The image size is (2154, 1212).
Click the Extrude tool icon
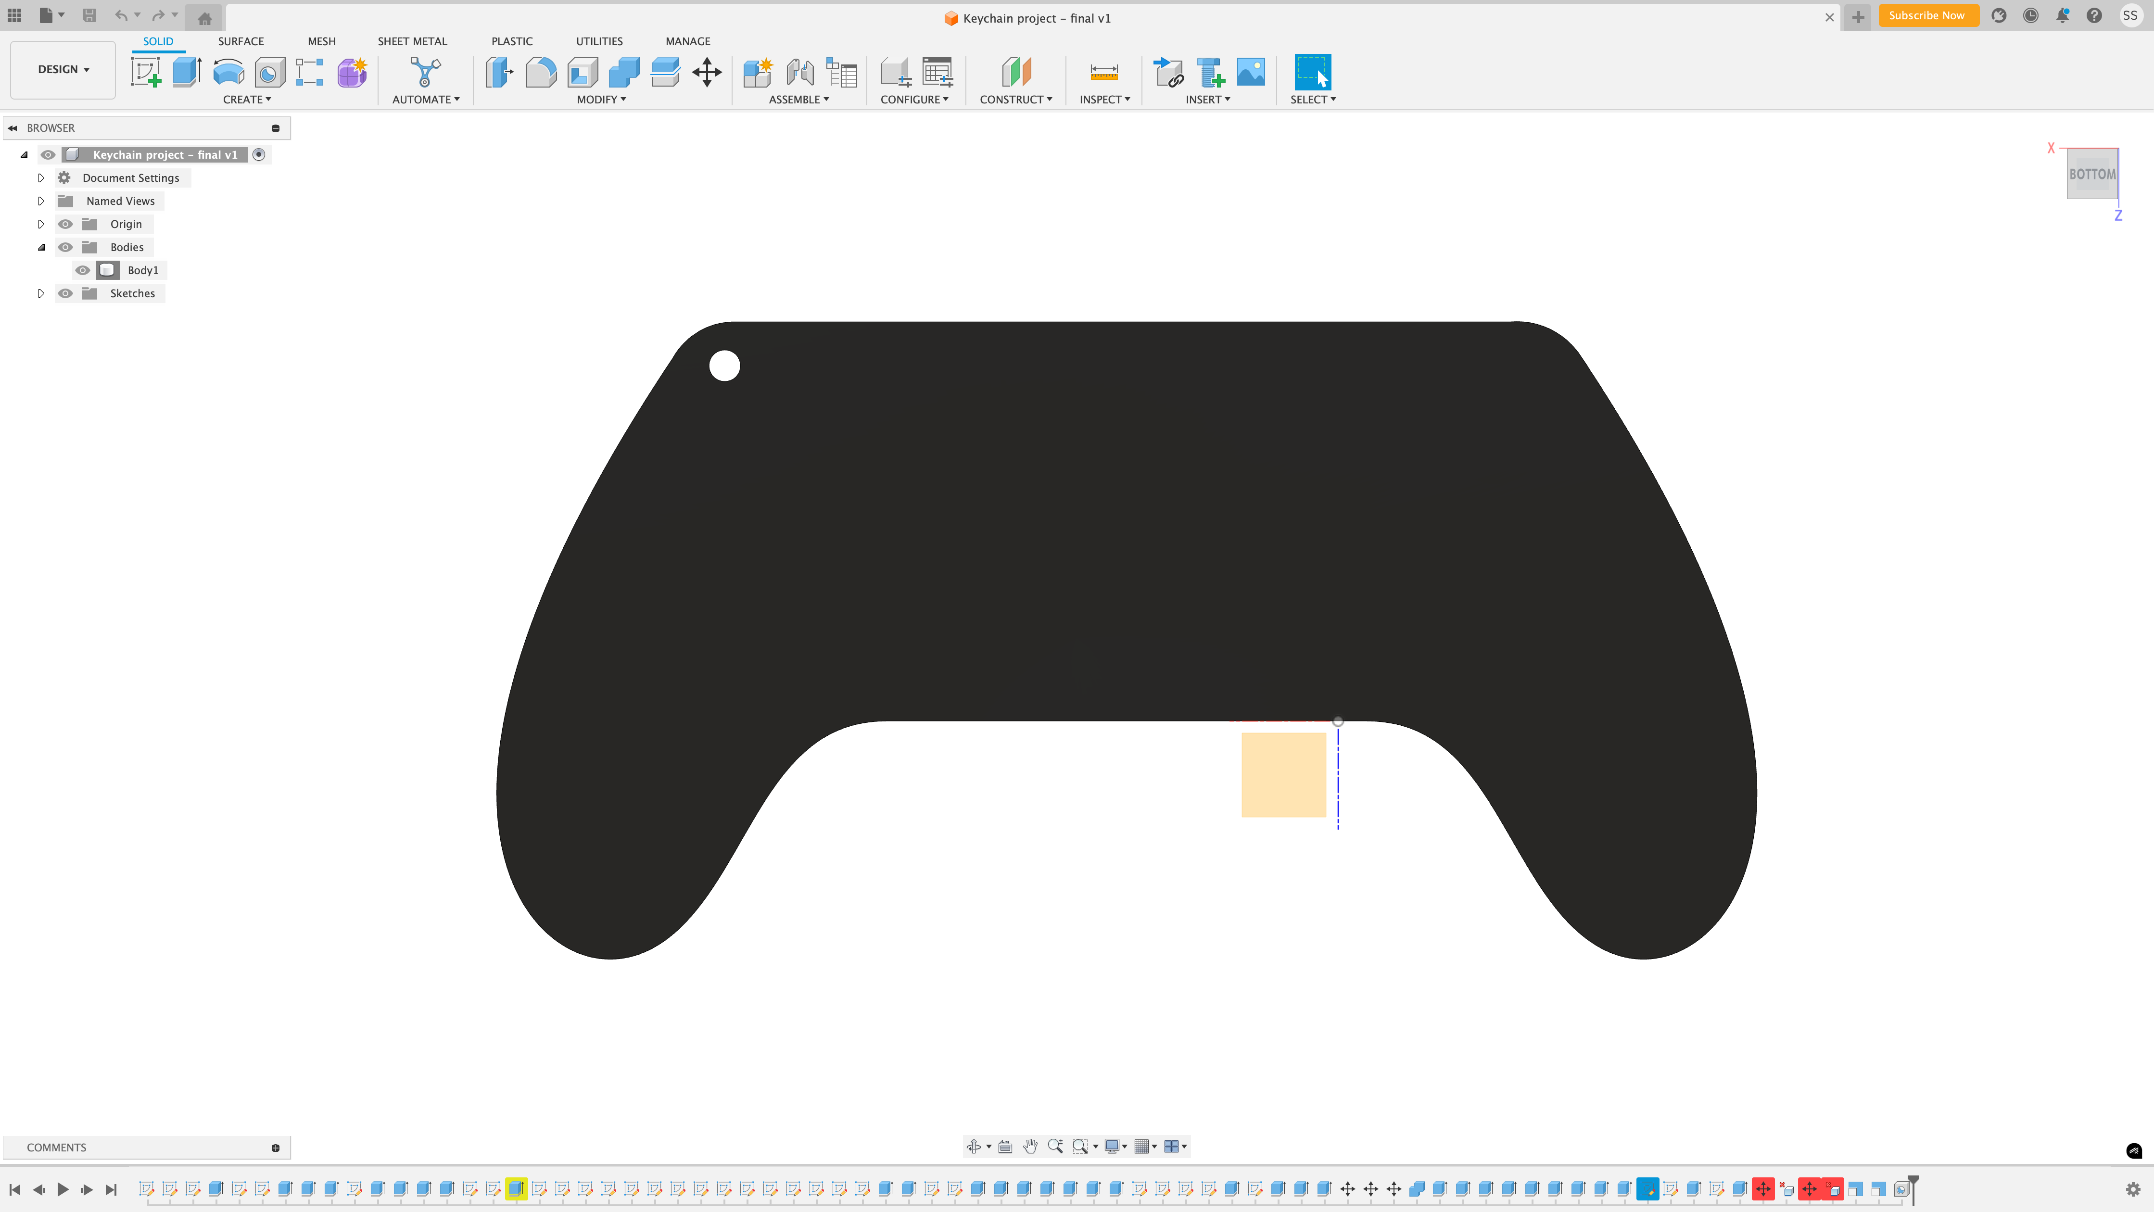tap(187, 72)
